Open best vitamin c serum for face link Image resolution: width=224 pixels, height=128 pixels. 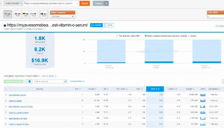pos(21,107)
